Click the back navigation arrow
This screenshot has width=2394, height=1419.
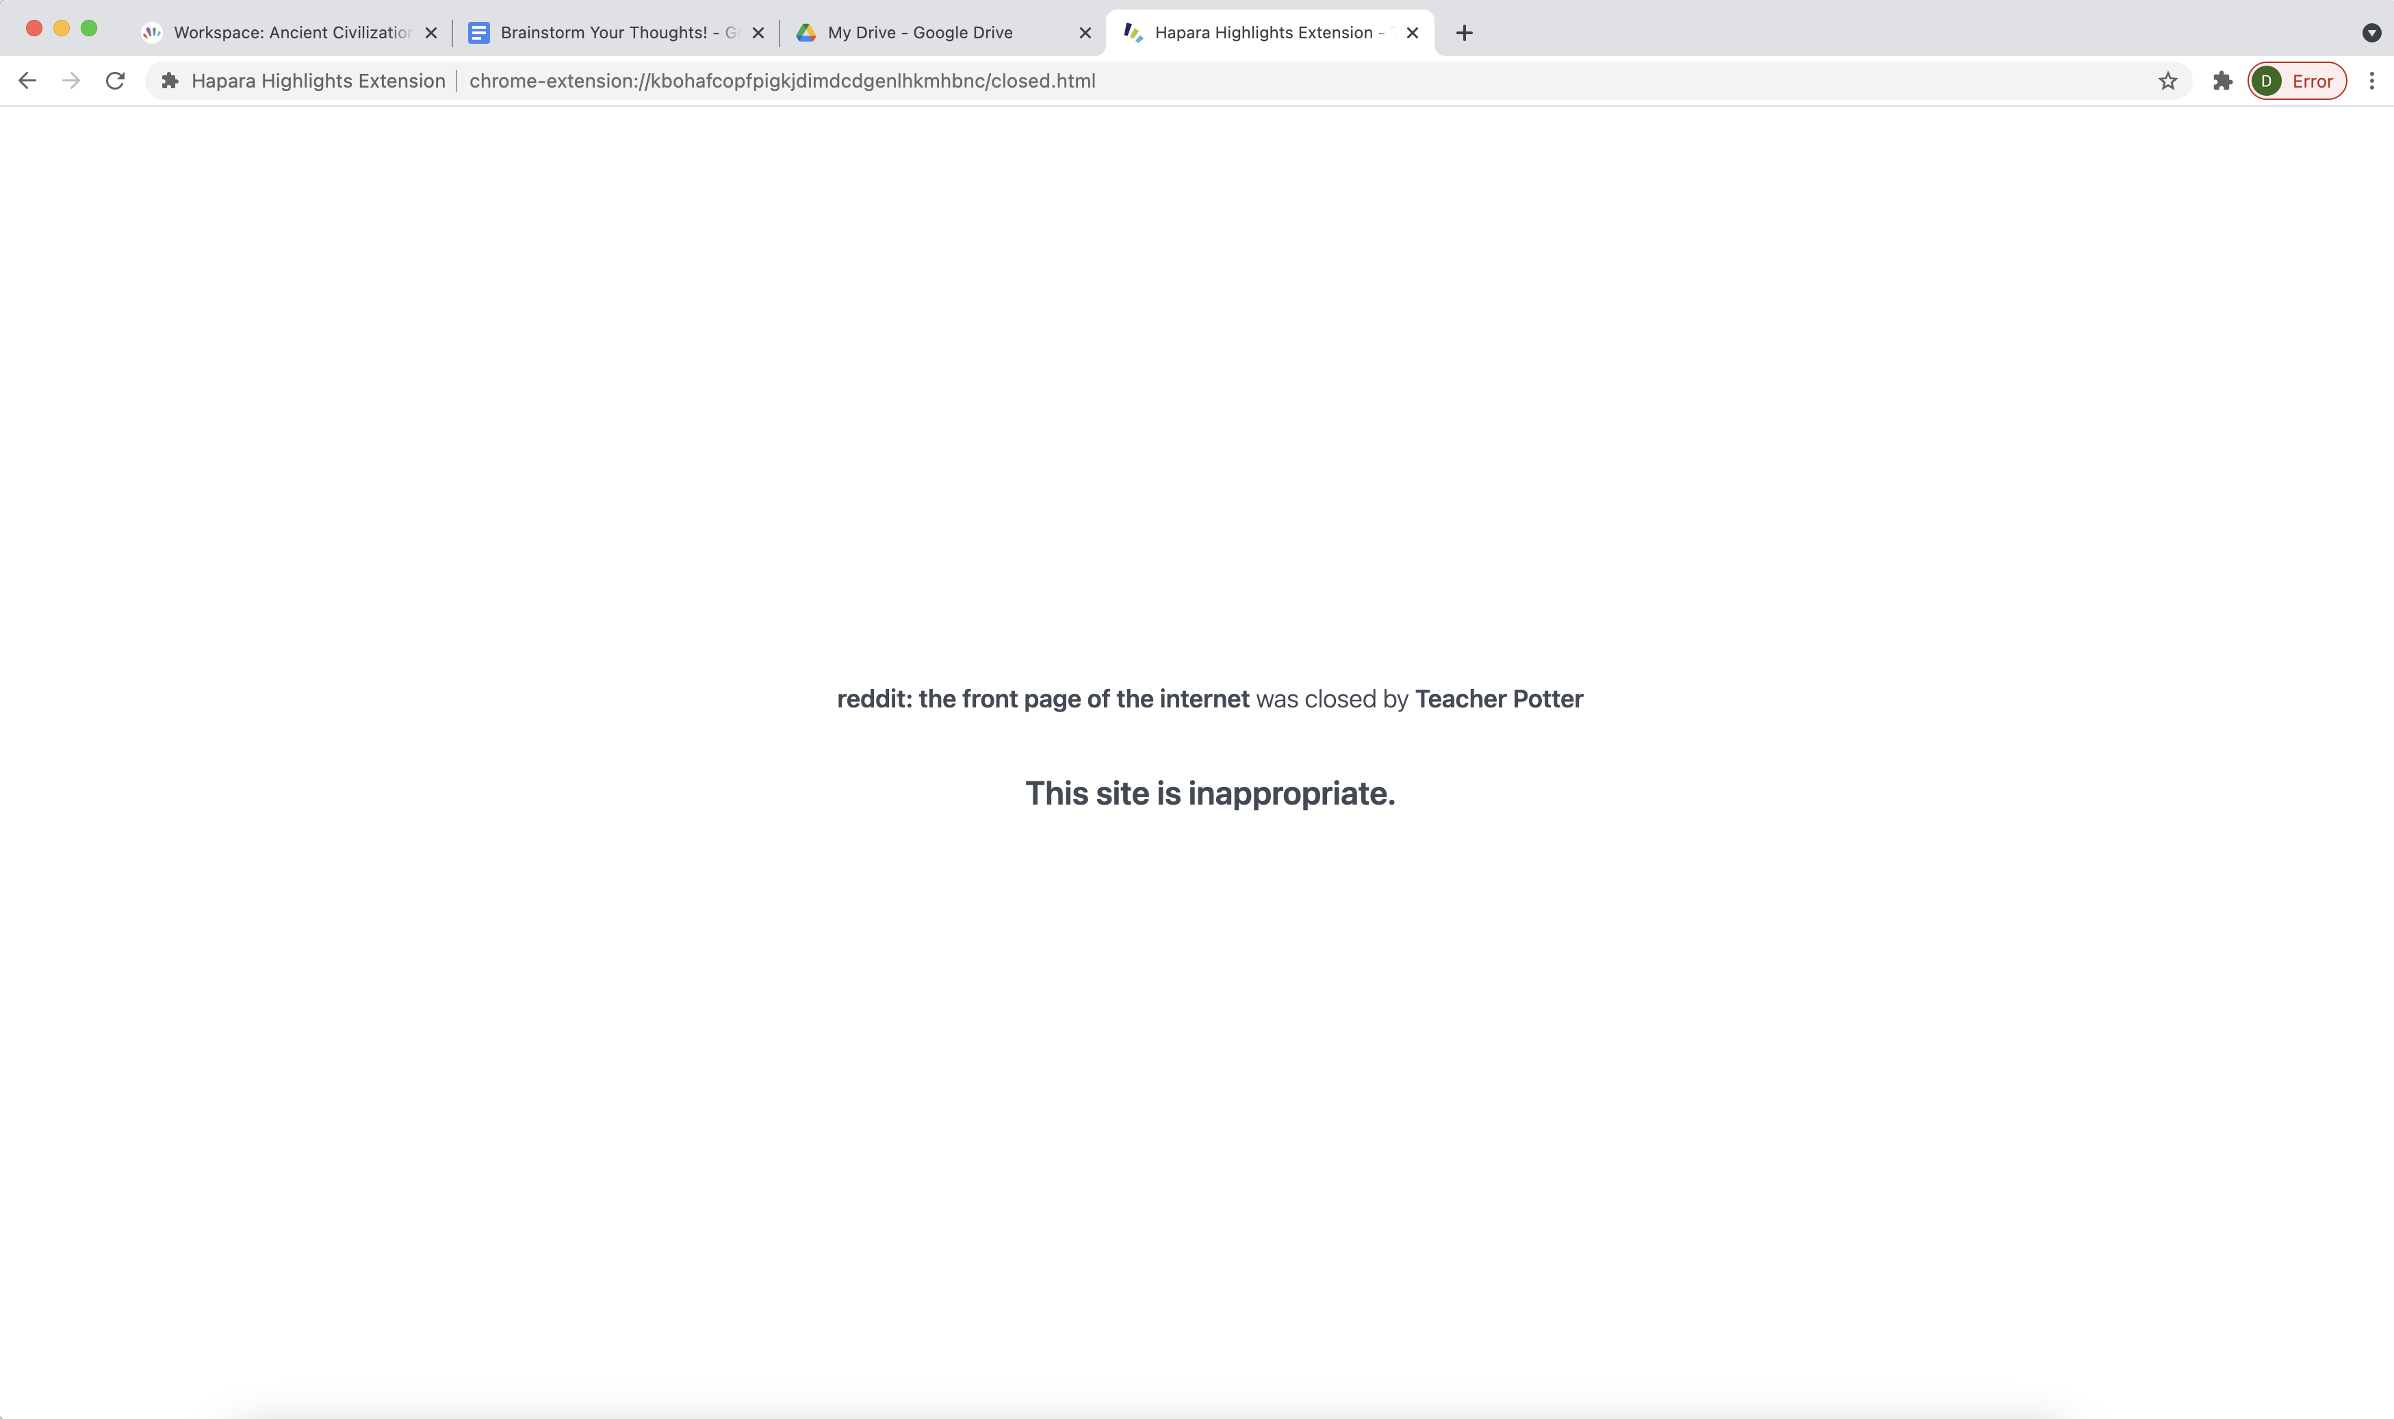click(27, 80)
